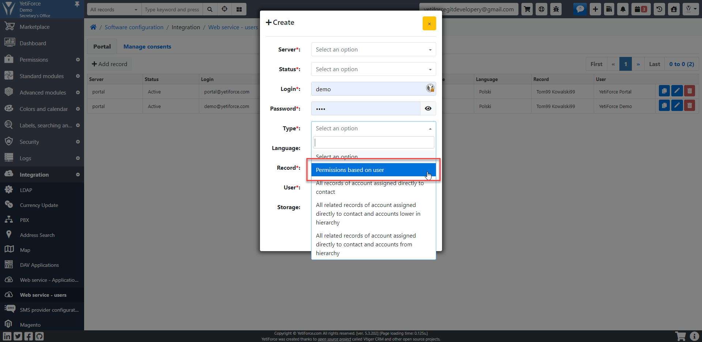
Task: Close the Create dialog
Action: [x=429, y=23]
